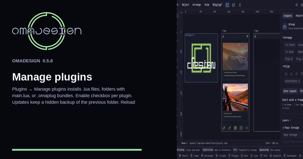This screenshot has width=303, height=159.
Task: Click the plus icon in Frame bottom bar
Action: click(x=247, y=128)
